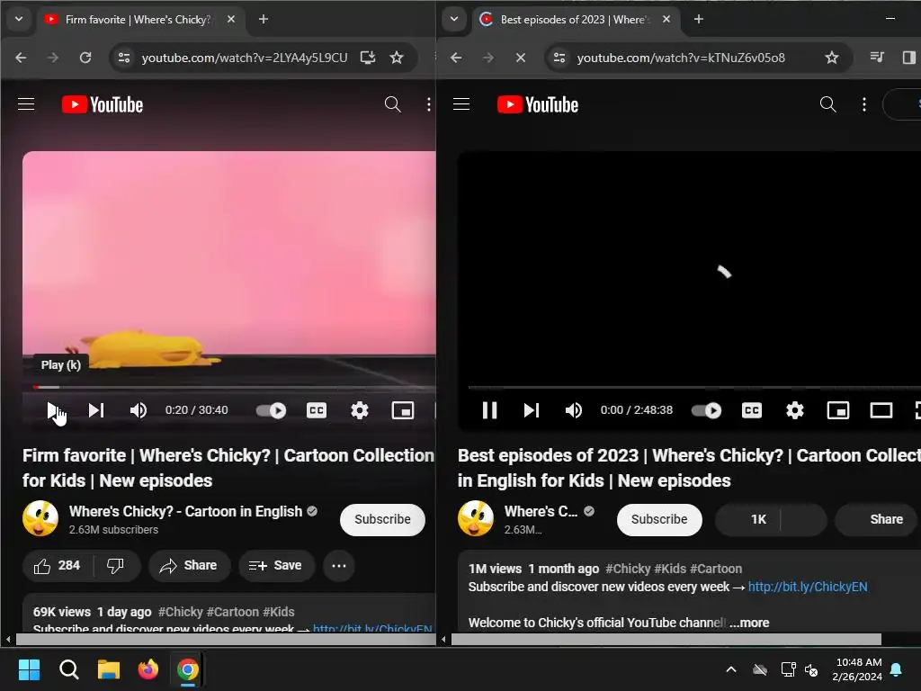Subscribe to Where's Chicky in right window
The height and width of the screenshot is (691, 921).
(x=659, y=519)
